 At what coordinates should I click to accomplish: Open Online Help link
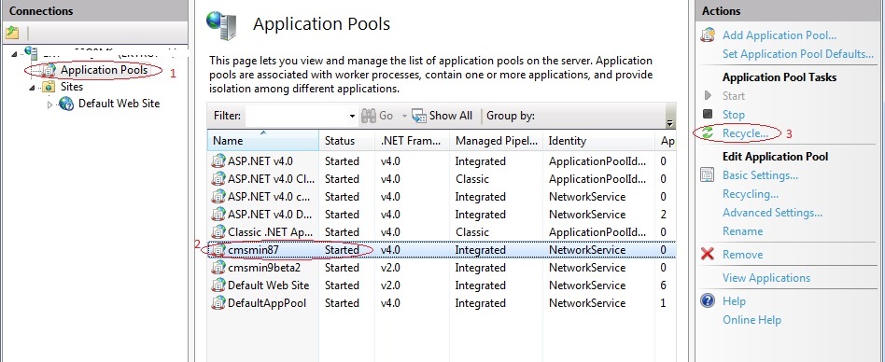(x=752, y=320)
